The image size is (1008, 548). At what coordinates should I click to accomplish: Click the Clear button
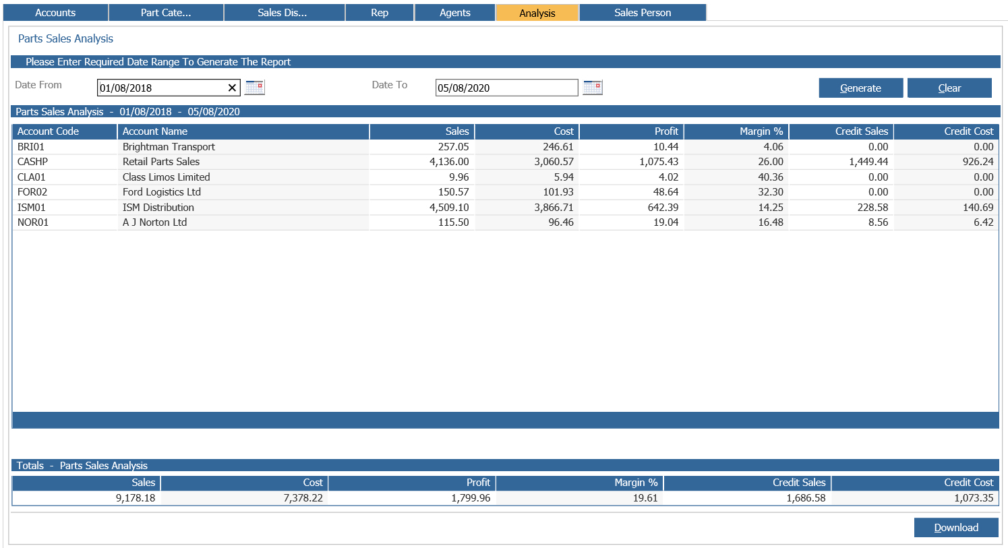(x=949, y=88)
